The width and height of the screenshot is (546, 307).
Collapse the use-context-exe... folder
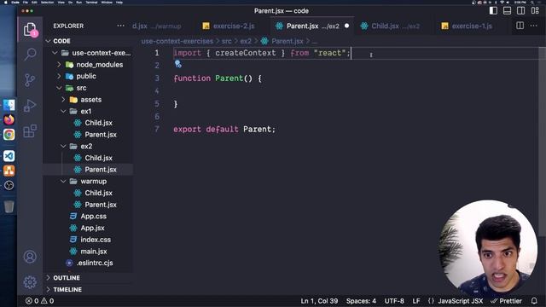[55, 53]
